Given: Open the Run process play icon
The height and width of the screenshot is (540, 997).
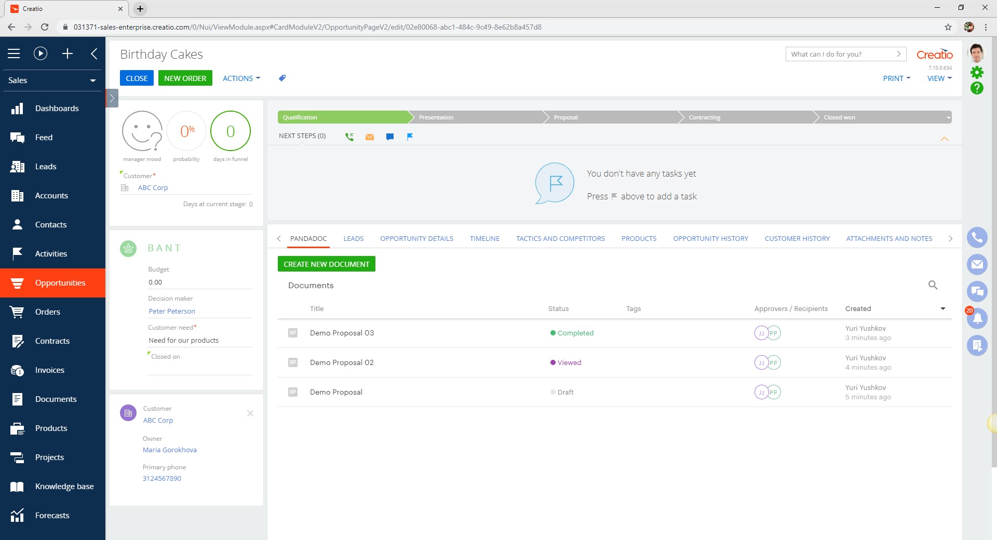Looking at the screenshot, I should click(x=41, y=53).
